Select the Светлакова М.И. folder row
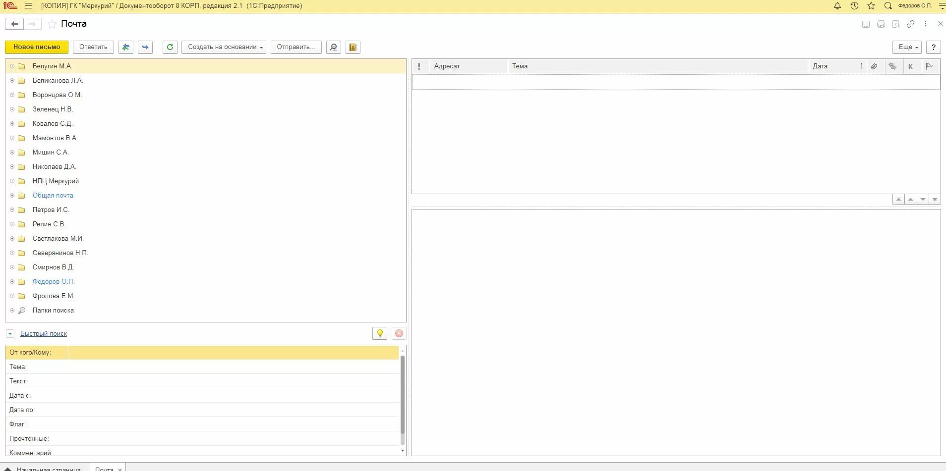Viewport: 946px width, 471px height. click(x=206, y=239)
